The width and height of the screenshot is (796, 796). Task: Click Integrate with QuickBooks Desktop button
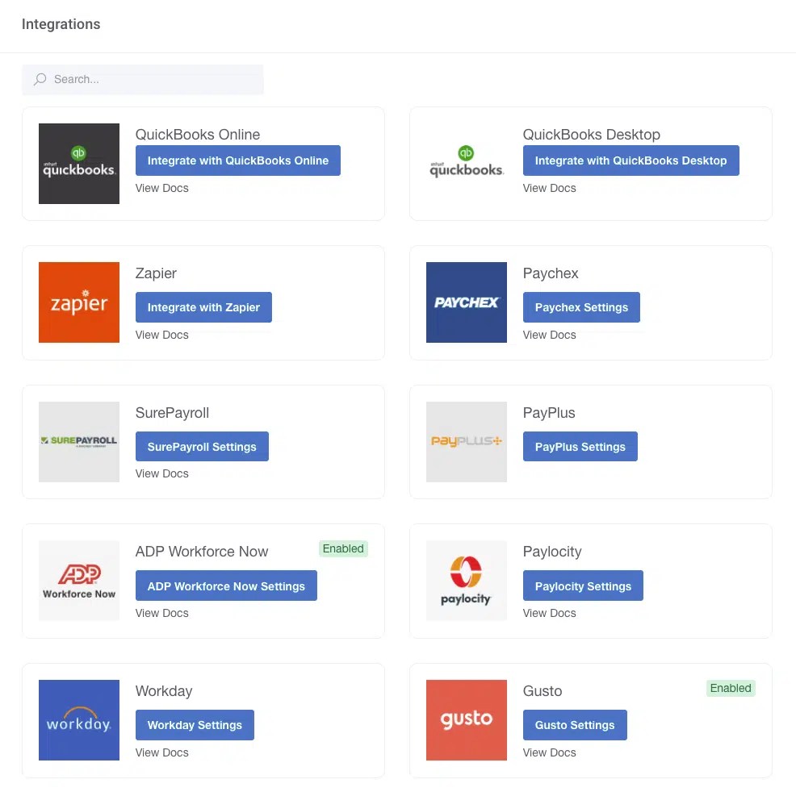pyautogui.click(x=631, y=160)
